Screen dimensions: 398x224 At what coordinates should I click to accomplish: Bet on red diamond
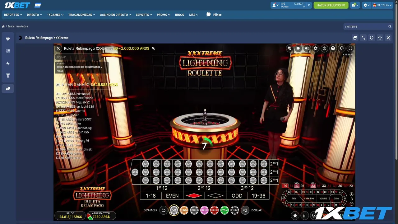(194, 196)
